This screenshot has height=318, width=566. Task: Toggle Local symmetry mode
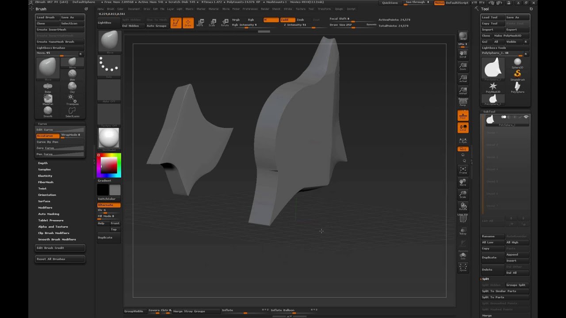(x=463, y=128)
